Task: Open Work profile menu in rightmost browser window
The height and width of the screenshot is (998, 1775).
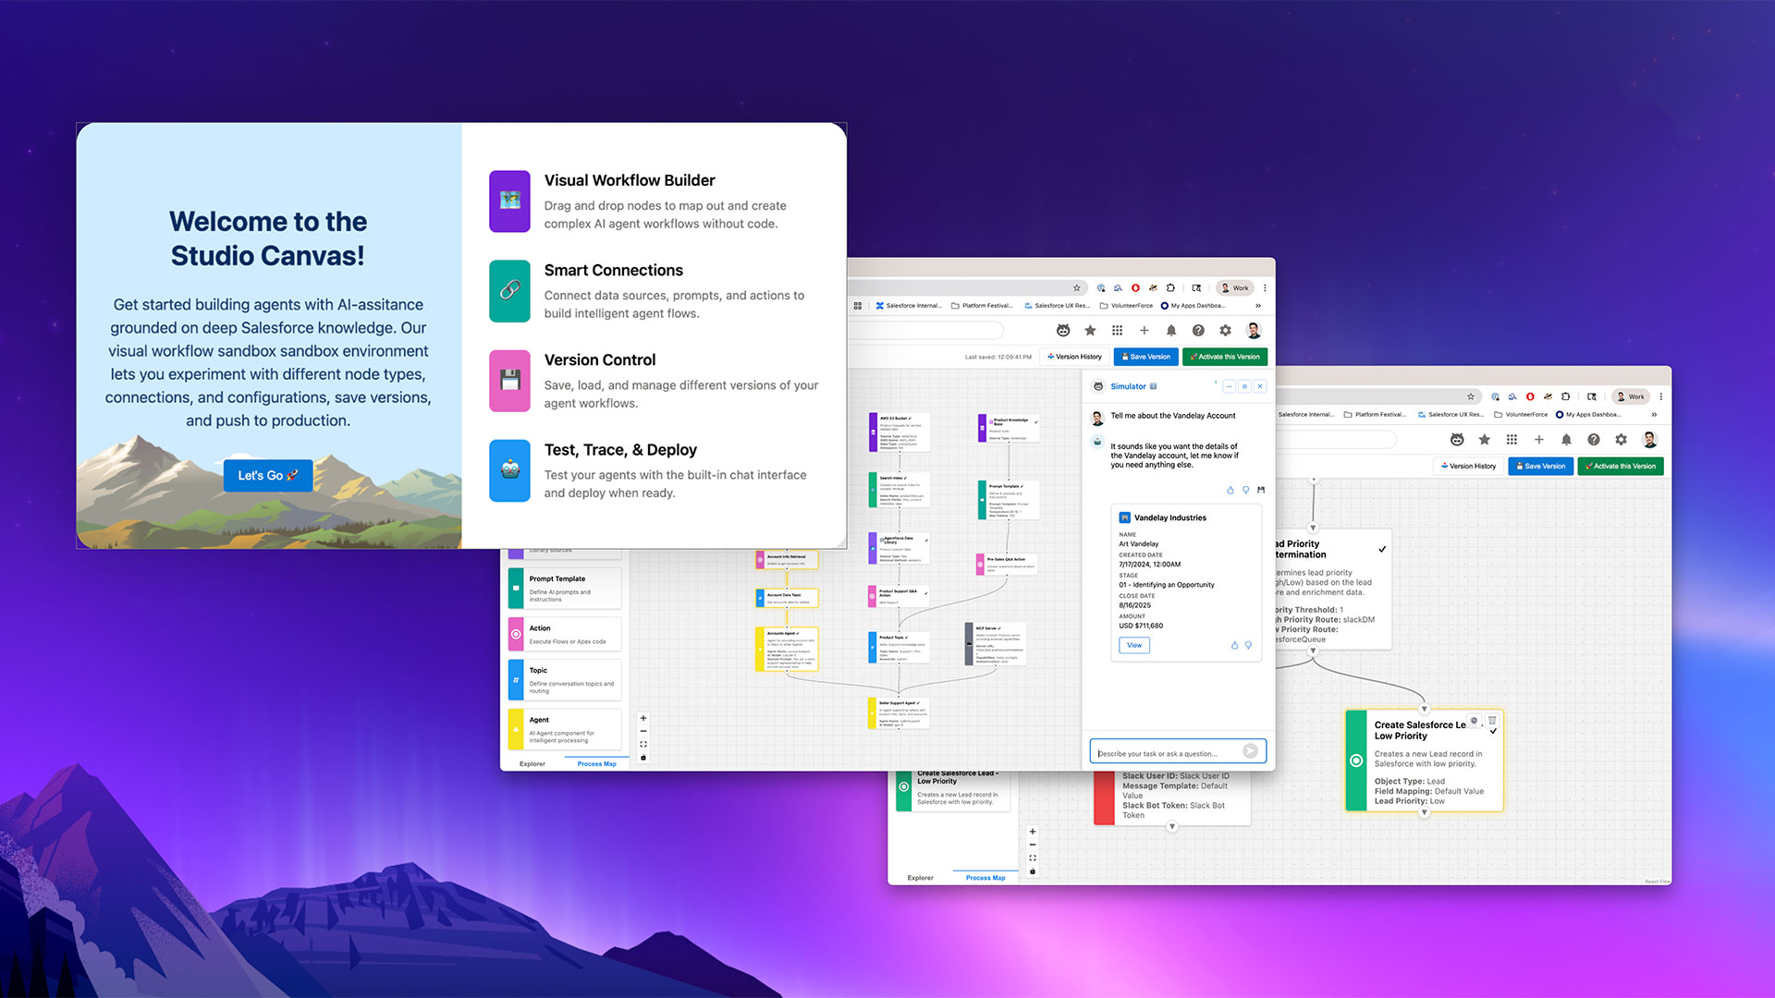Action: point(1631,396)
